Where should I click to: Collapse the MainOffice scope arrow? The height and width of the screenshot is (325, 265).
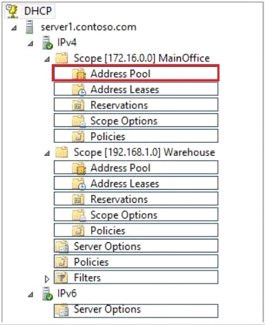coord(47,59)
